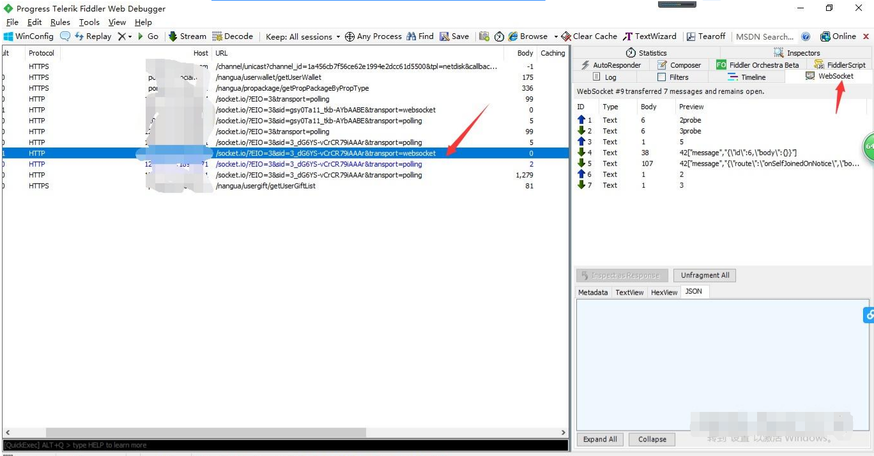
Task: Open the FiddlerScript tab
Action: click(x=839, y=65)
